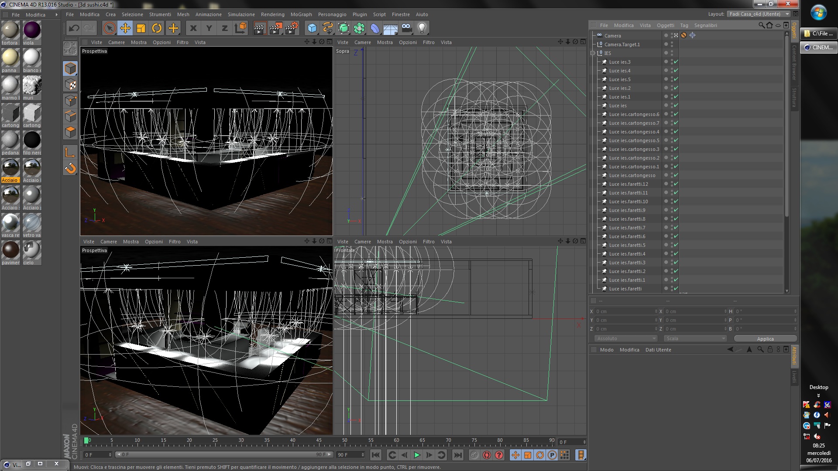This screenshot has height=471, width=838.
Task: Click the Applica button
Action: point(765,339)
